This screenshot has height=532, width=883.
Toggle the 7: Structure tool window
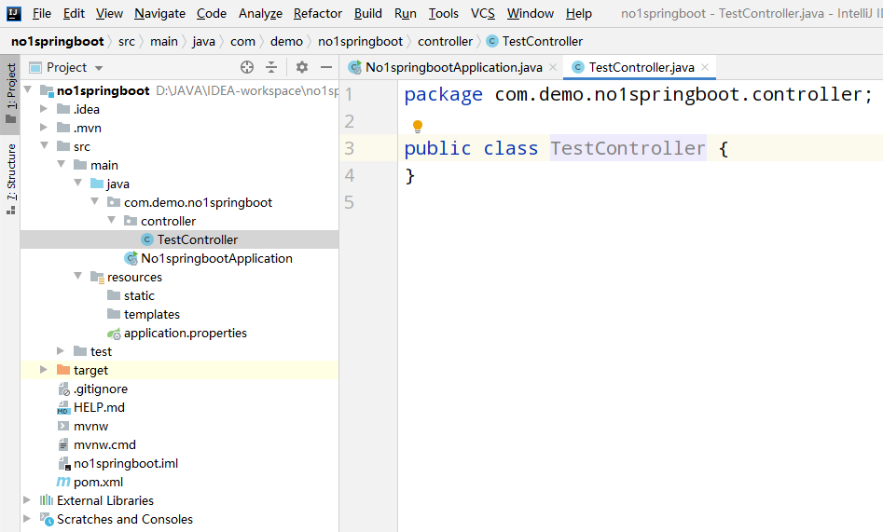(x=10, y=179)
